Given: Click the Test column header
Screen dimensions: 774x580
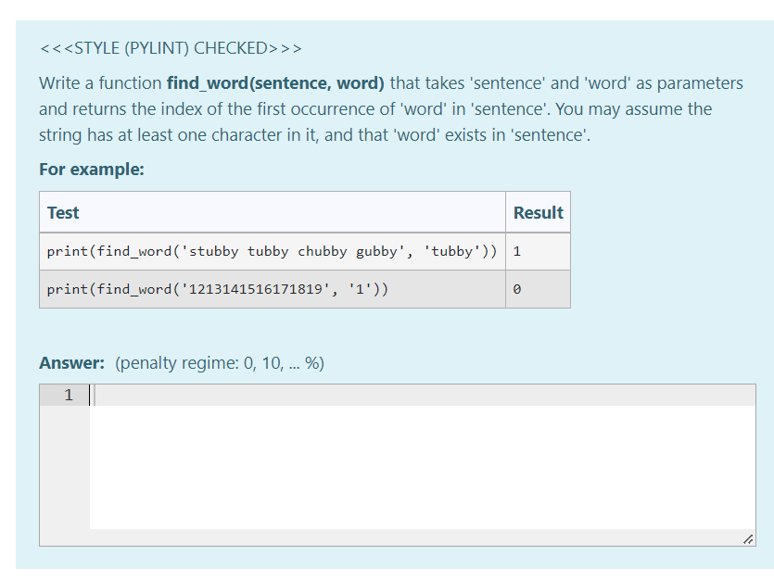Looking at the screenshot, I should (x=62, y=212).
